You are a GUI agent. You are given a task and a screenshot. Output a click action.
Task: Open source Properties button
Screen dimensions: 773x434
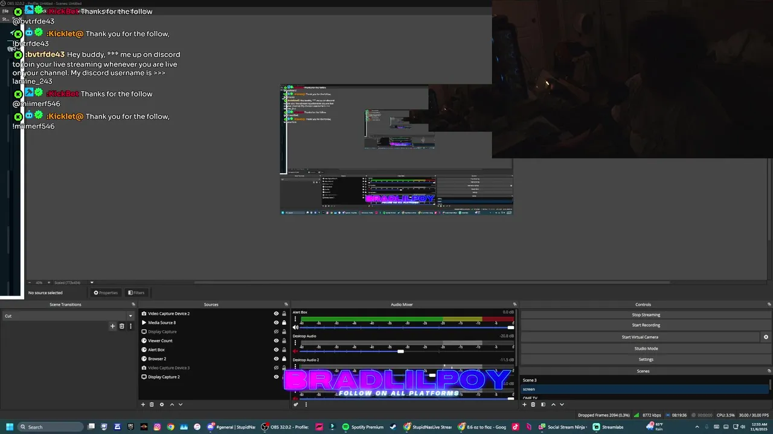click(106, 293)
